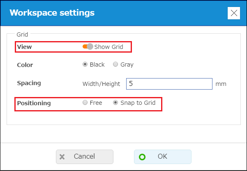
Task: Toggle the Show Grid switch
Action: click(x=88, y=47)
